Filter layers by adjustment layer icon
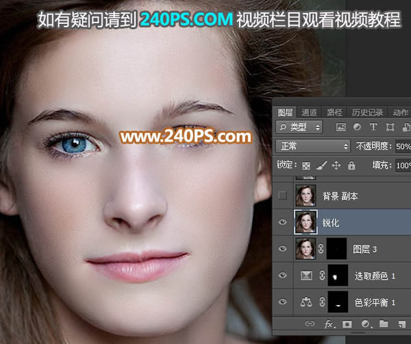 pos(357,127)
